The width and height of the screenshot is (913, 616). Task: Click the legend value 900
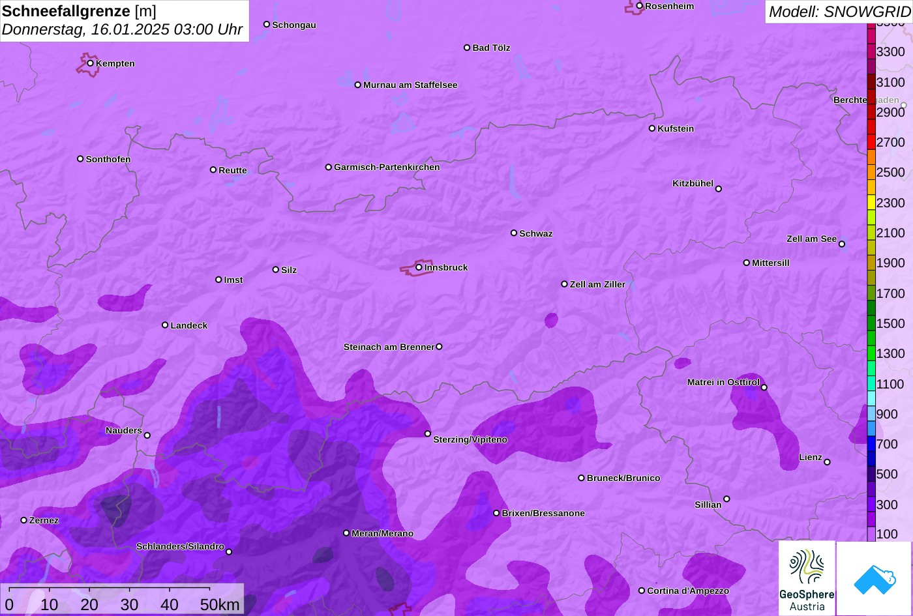[887, 414]
